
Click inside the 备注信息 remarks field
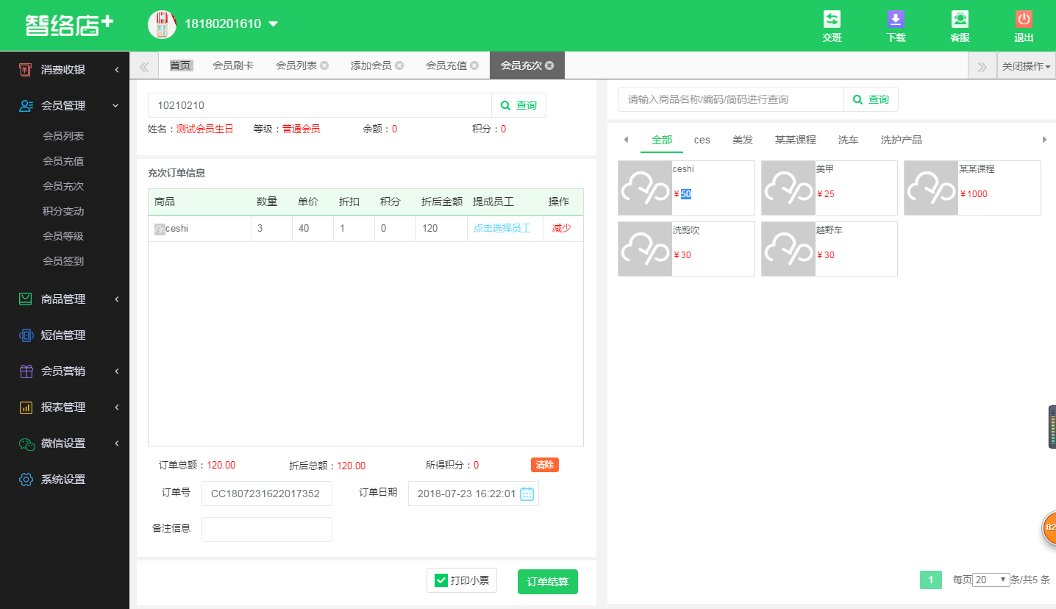(266, 529)
